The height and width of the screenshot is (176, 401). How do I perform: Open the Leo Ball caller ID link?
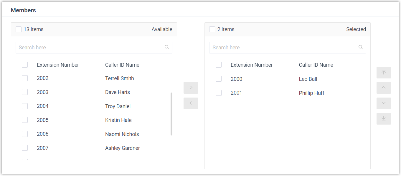(308, 79)
